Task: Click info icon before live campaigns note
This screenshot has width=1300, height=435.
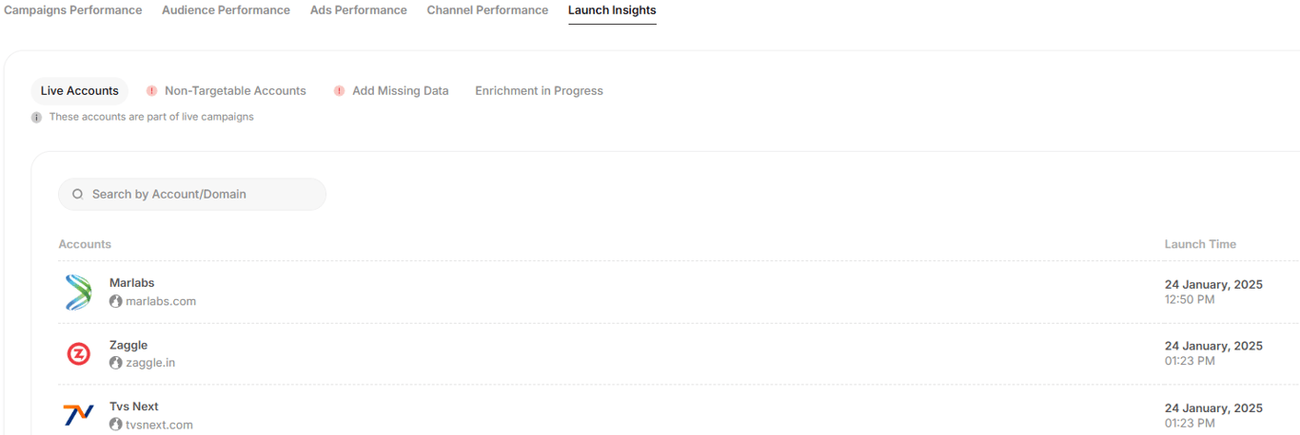Action: click(36, 118)
